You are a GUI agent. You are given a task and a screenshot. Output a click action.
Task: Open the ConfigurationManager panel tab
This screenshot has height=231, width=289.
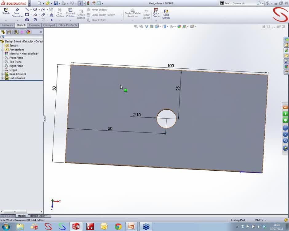15,32
